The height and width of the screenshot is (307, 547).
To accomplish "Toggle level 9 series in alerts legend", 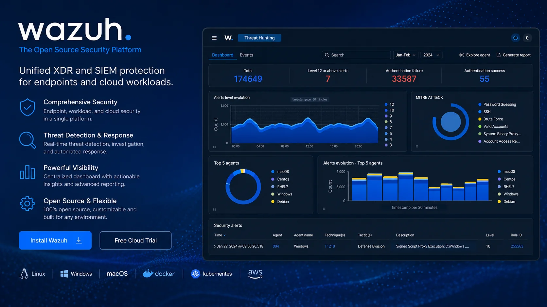I will [x=388, y=116].
